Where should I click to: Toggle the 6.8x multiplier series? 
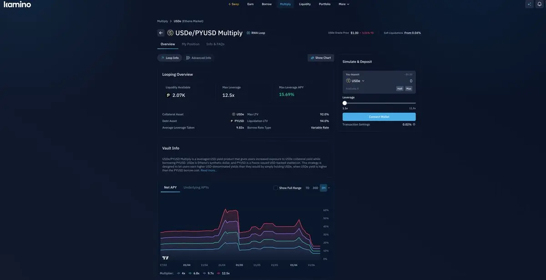(194, 273)
